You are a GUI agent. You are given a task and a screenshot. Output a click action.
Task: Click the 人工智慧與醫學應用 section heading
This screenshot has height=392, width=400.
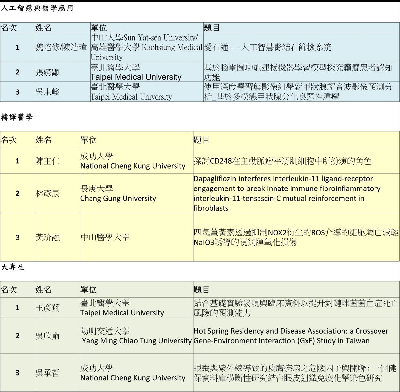point(37,8)
